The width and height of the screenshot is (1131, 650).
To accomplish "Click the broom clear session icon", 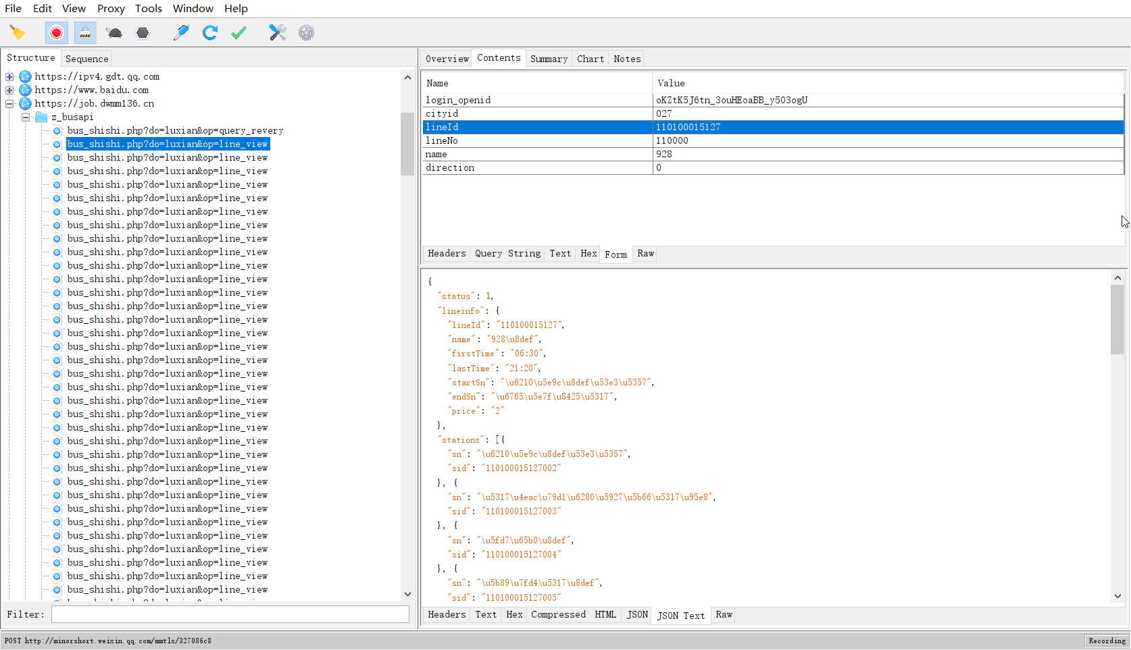I will point(18,32).
